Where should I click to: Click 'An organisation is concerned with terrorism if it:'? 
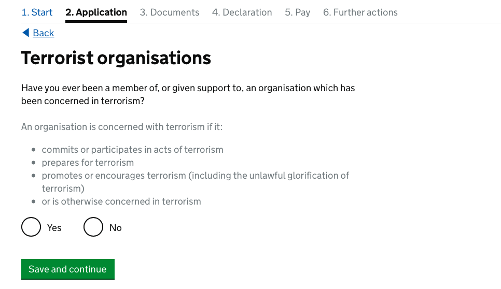coord(122,127)
